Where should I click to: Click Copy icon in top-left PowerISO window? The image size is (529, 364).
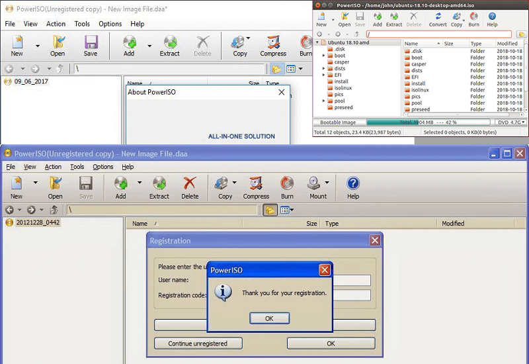[x=238, y=42]
